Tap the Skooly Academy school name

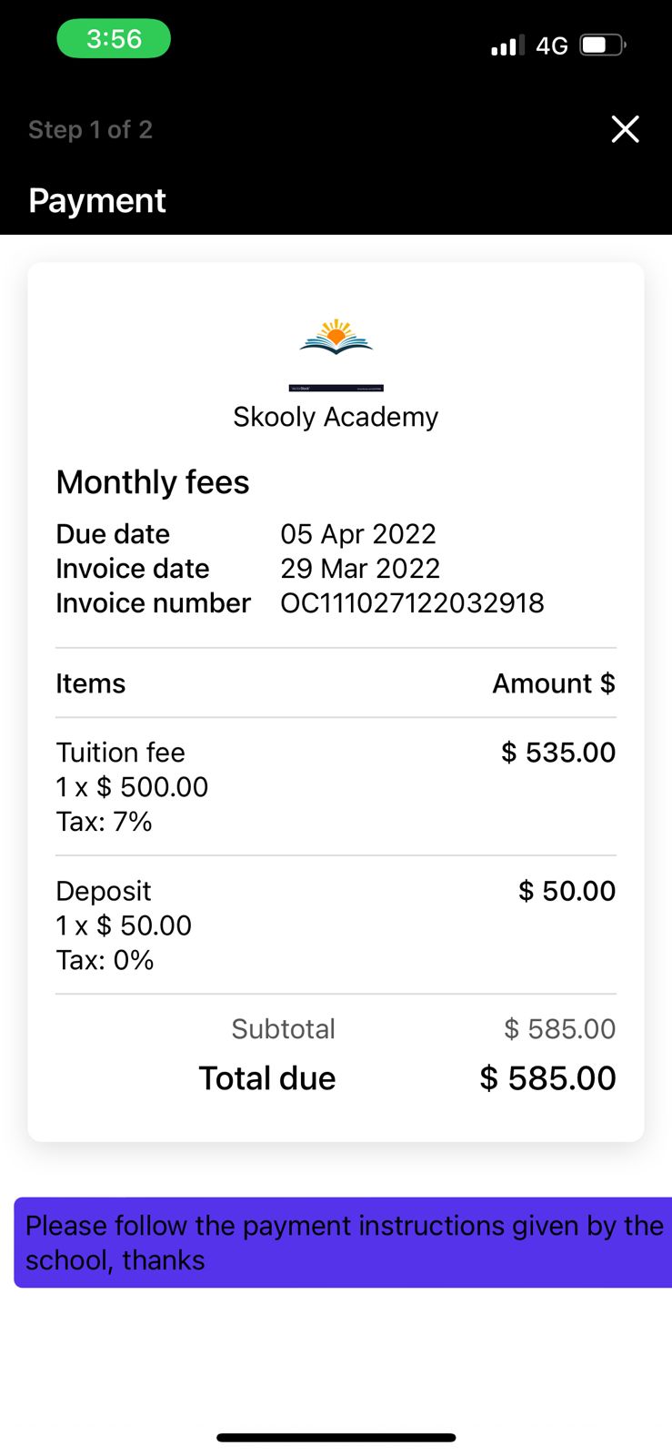coord(336,417)
